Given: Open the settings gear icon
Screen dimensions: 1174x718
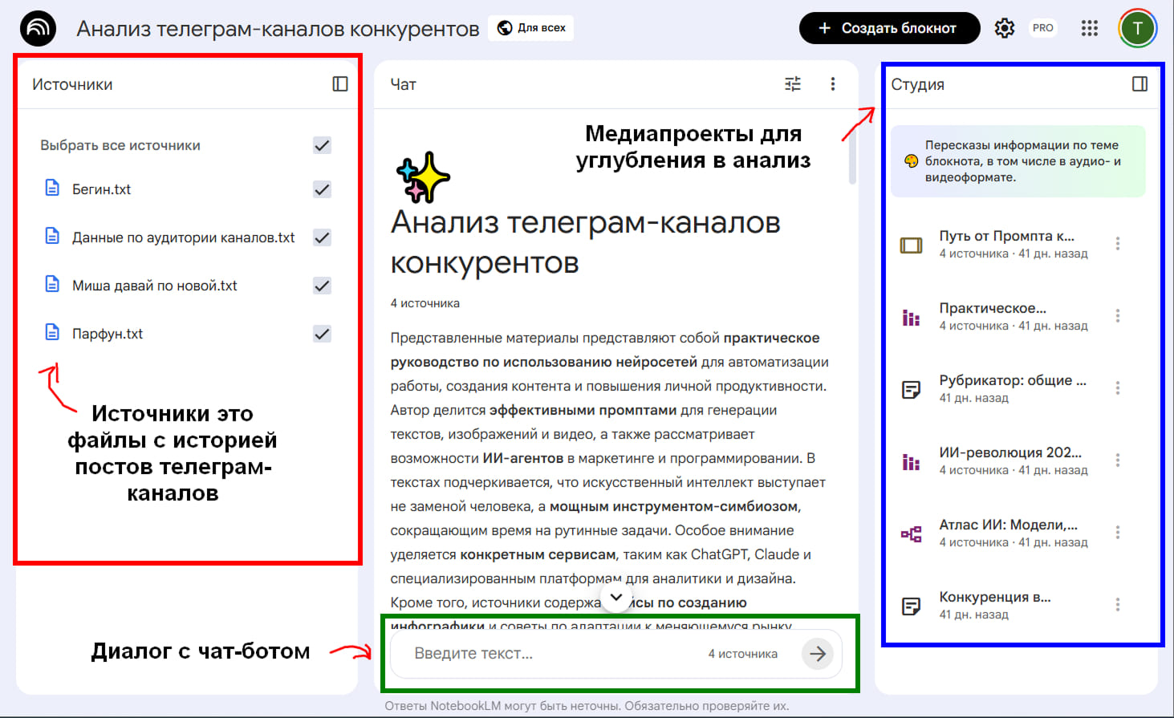Looking at the screenshot, I should coord(1004,27).
